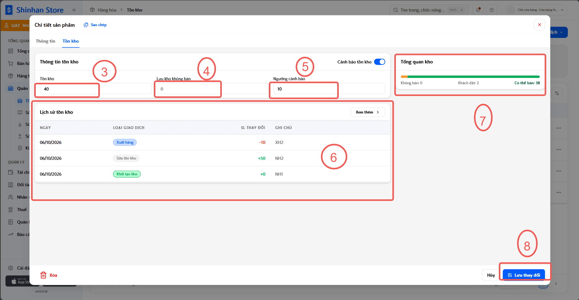Close the Chi tiết sản phẩm dialog

(539, 25)
